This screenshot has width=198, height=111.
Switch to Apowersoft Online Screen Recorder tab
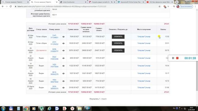[x=131, y=2]
